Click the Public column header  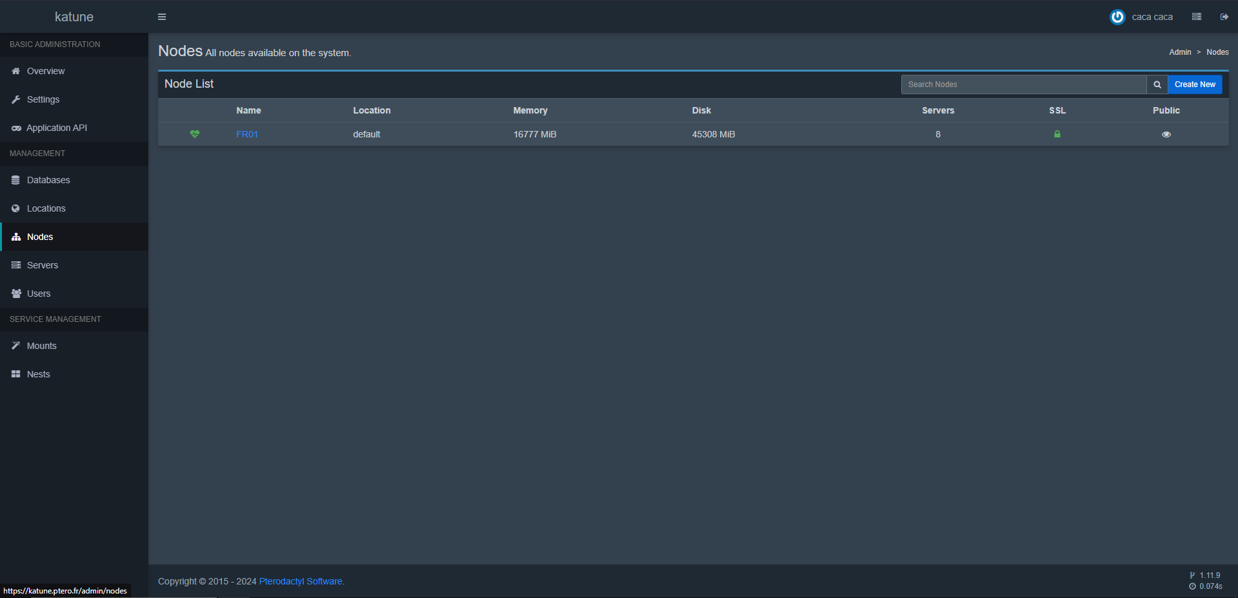(x=1166, y=110)
